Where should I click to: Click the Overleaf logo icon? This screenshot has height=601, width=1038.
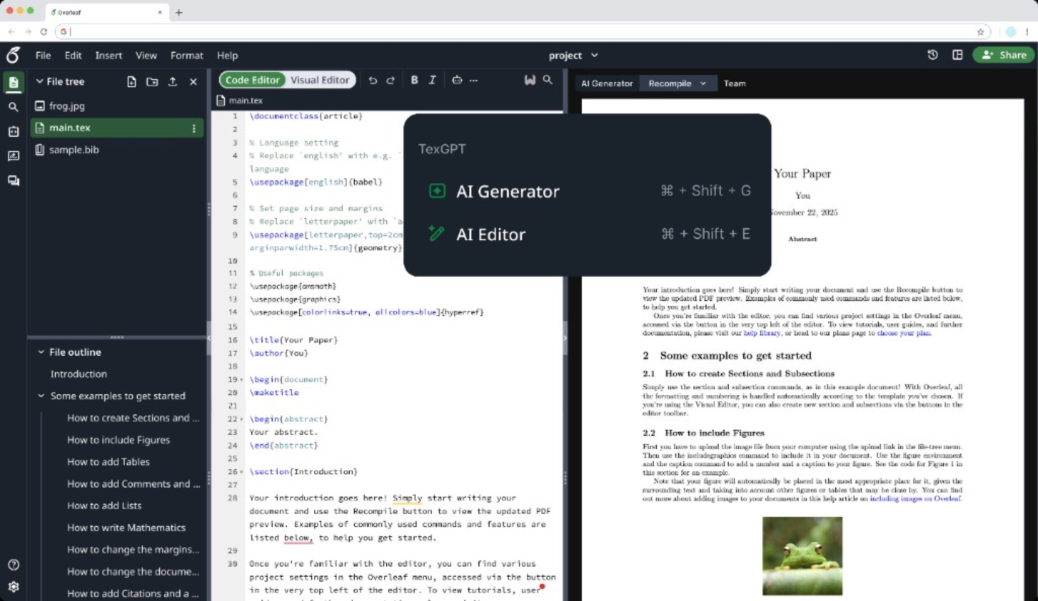pyautogui.click(x=13, y=55)
